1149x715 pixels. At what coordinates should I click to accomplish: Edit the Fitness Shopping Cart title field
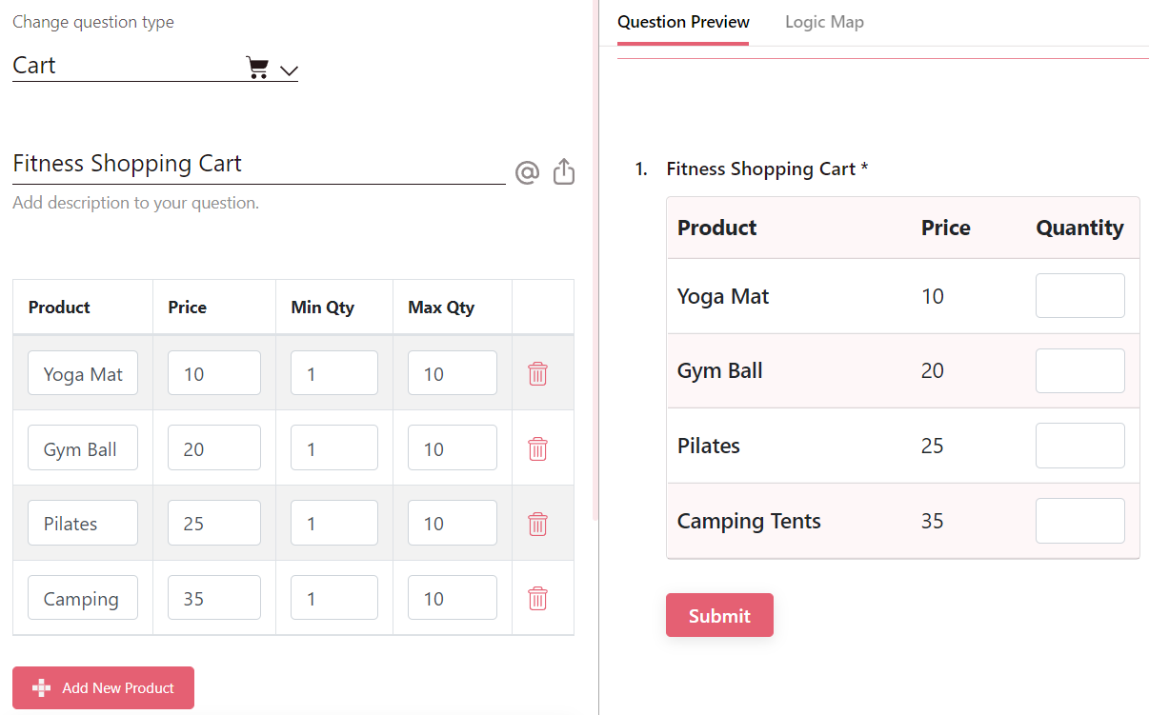point(257,164)
